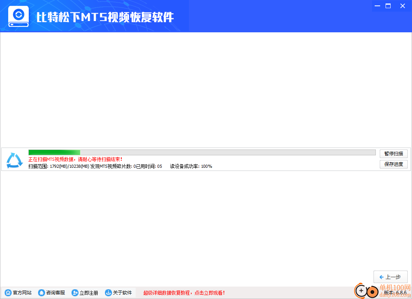Click the 关于软件 info icon
The image size is (412, 299).
coord(108,293)
